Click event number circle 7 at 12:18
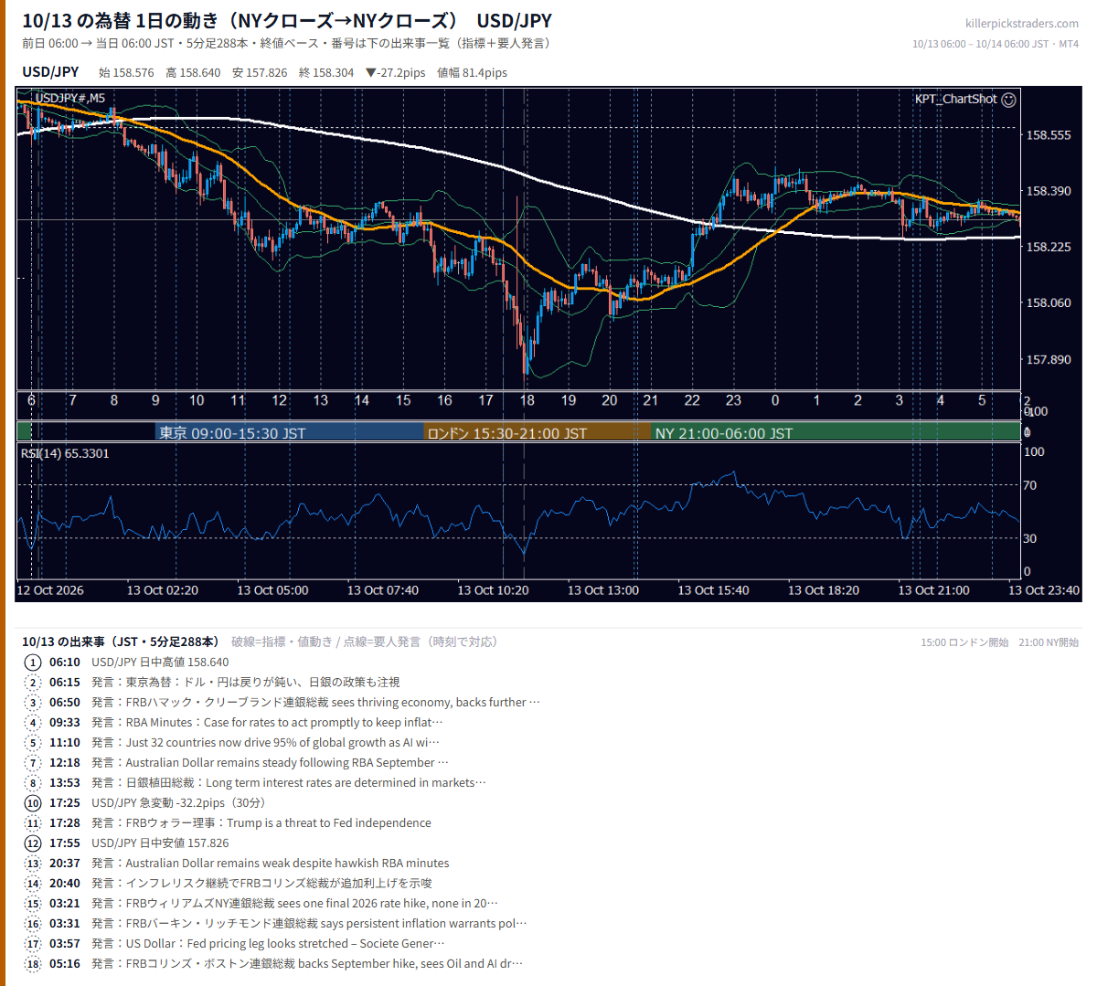1097x986 pixels. pyautogui.click(x=33, y=763)
